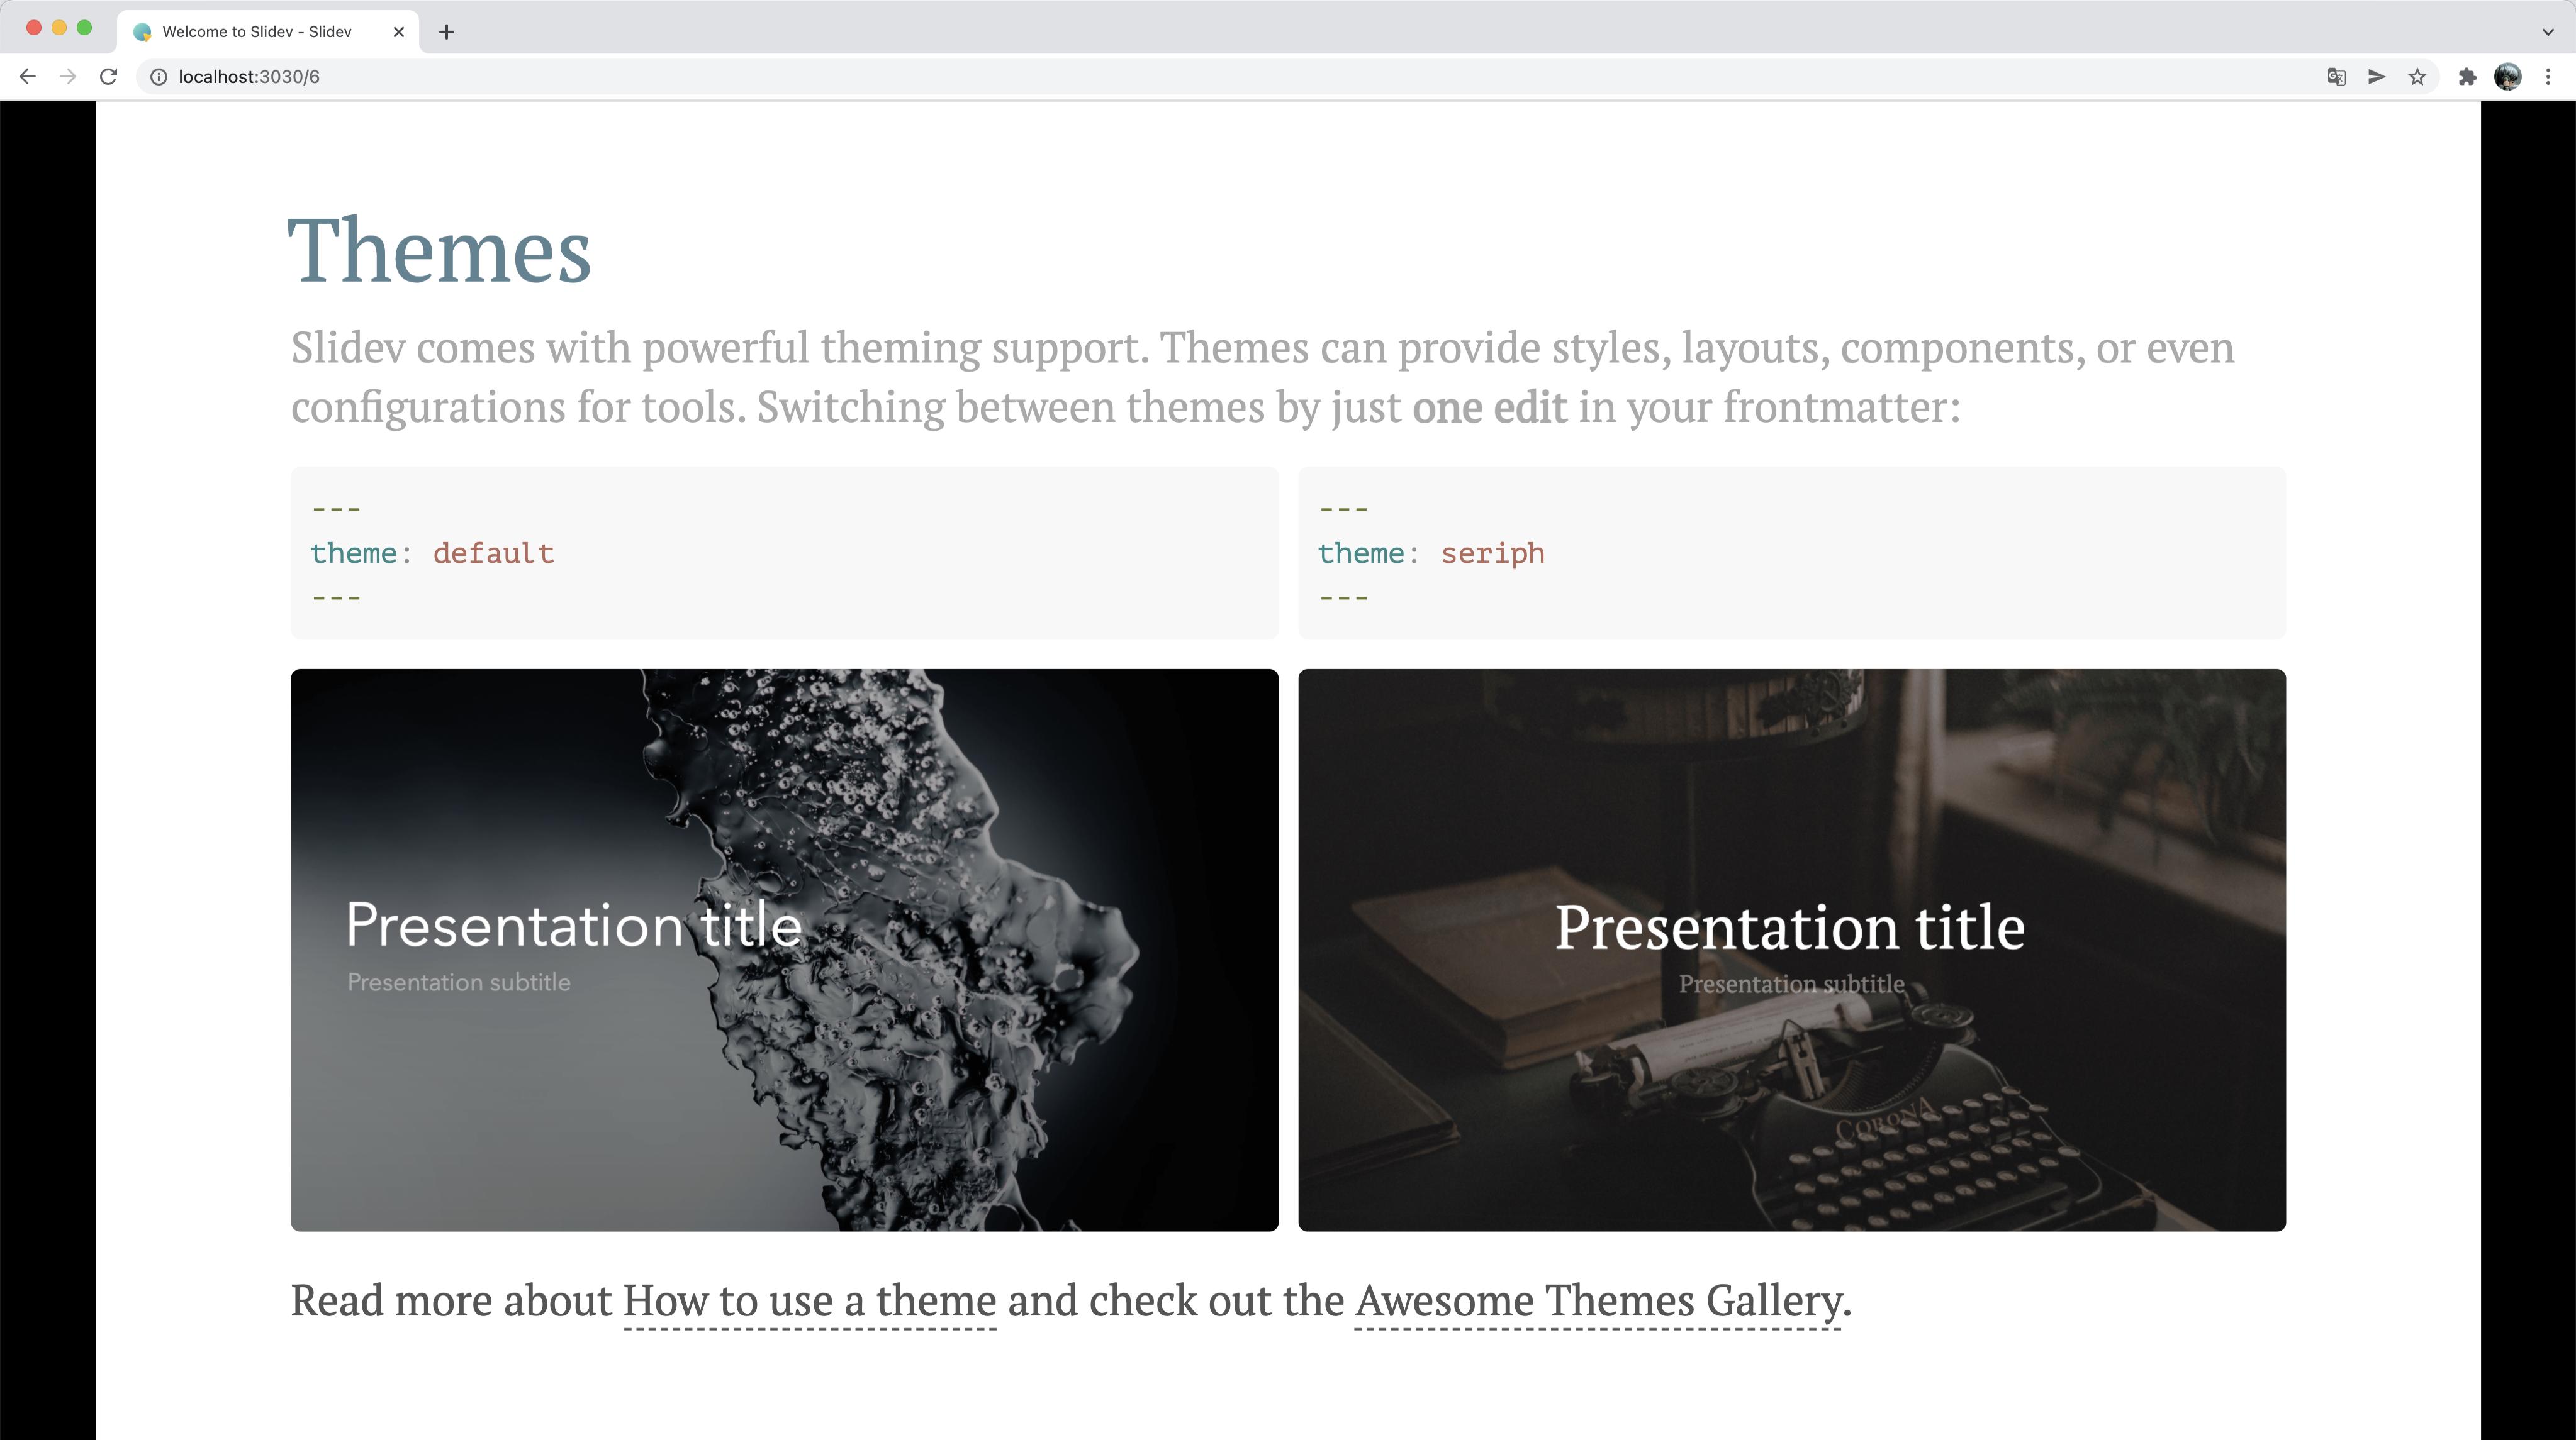The height and width of the screenshot is (1440, 2576).
Task: View site information icon in address bar
Action: coord(158,77)
